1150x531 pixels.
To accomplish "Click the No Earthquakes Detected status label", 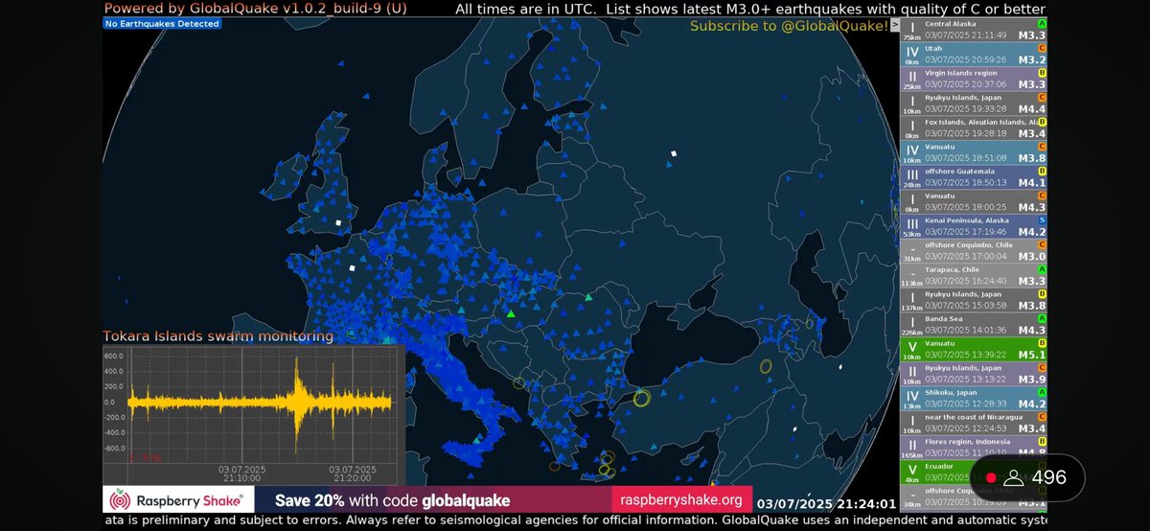I will pos(162,23).
